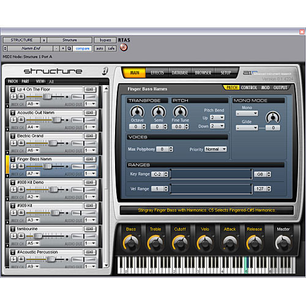This screenshot has width=306, height=306.
Task: Open Audio Out dropdown for Electric Grand
Action: 90,151
